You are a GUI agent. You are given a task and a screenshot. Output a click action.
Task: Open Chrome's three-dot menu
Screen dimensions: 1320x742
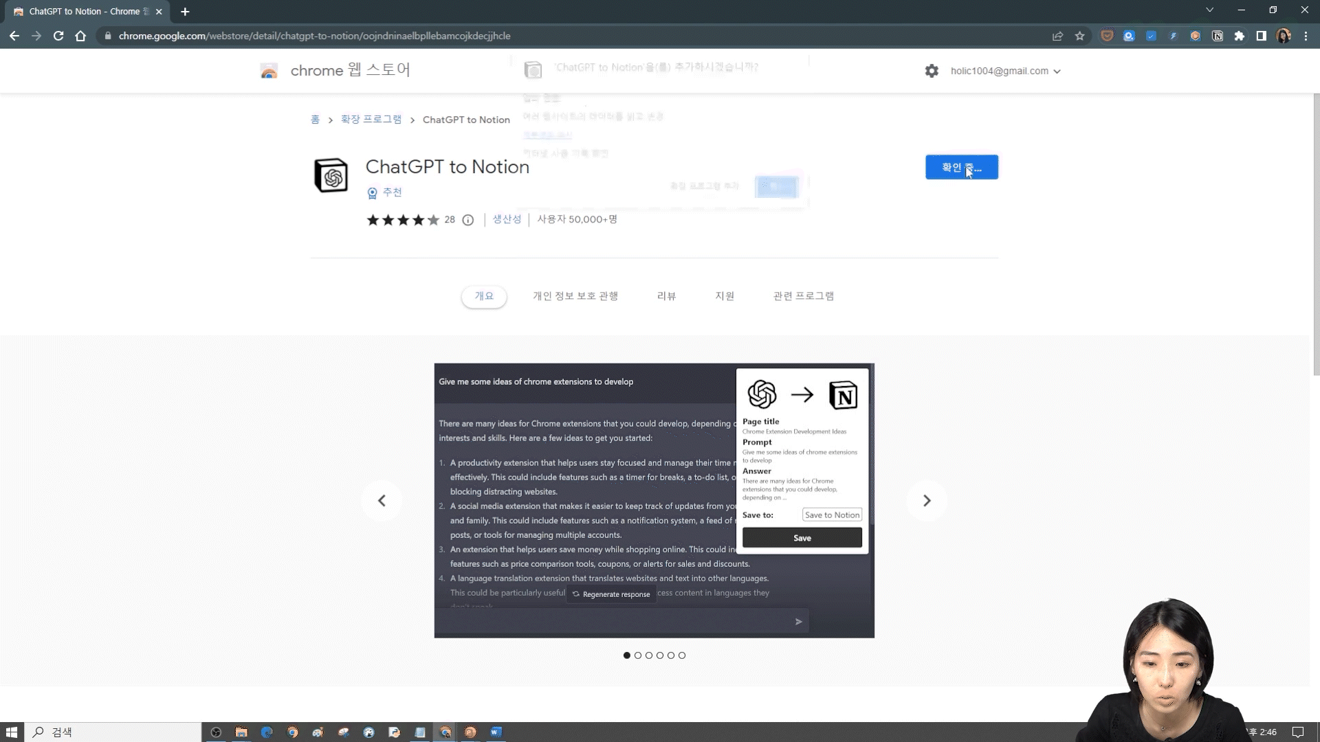(1306, 36)
